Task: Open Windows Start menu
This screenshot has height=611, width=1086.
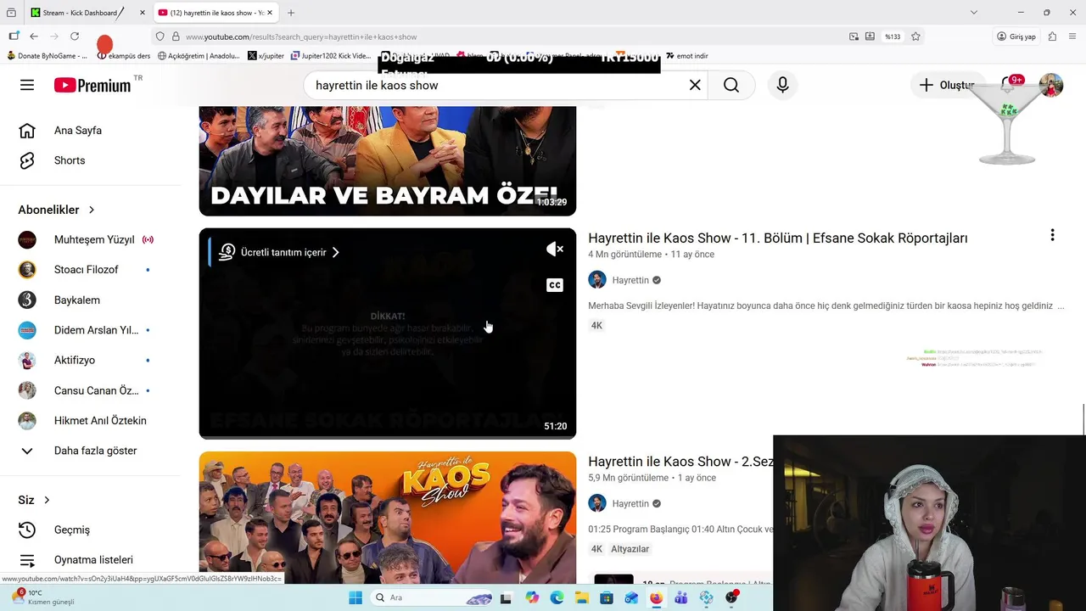Action: [x=355, y=597]
